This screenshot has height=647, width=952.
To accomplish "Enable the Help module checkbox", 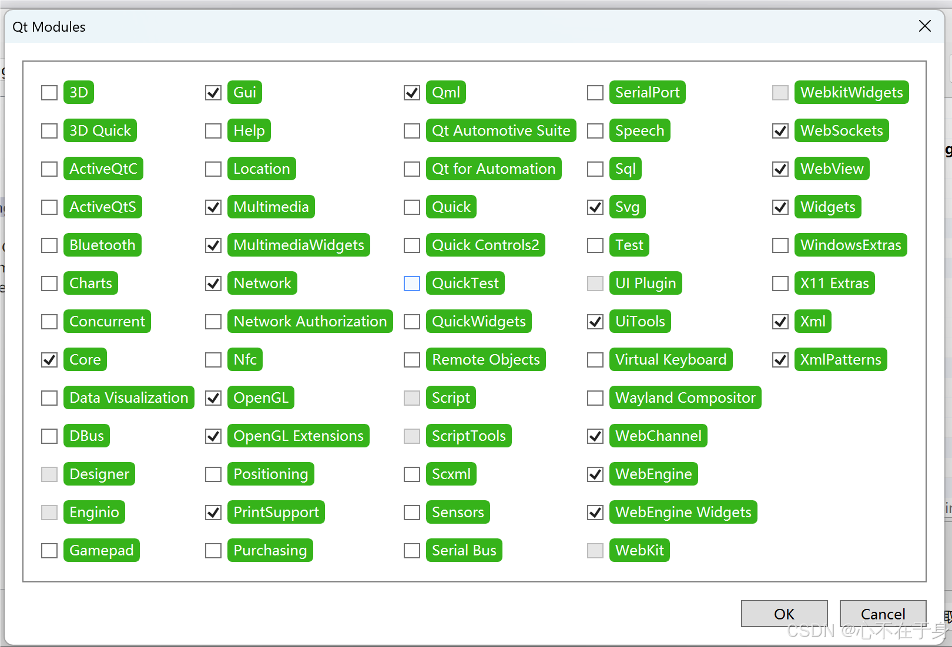I will tap(213, 131).
